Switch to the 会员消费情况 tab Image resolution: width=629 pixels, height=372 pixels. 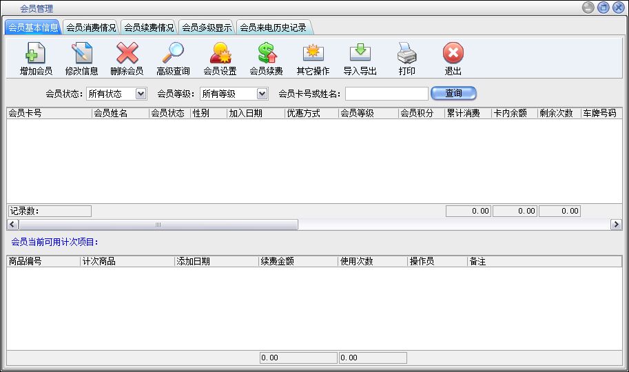tap(91, 28)
